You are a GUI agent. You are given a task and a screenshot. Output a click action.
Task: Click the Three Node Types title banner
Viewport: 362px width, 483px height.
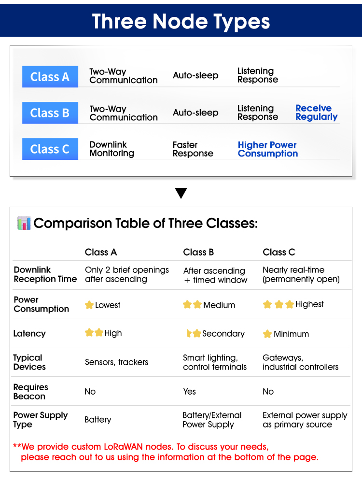coord(181,21)
